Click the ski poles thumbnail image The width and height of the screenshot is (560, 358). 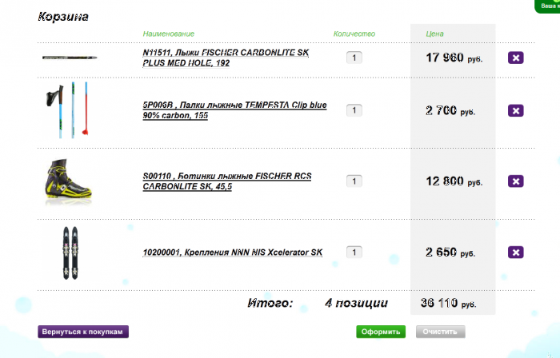pos(67,110)
